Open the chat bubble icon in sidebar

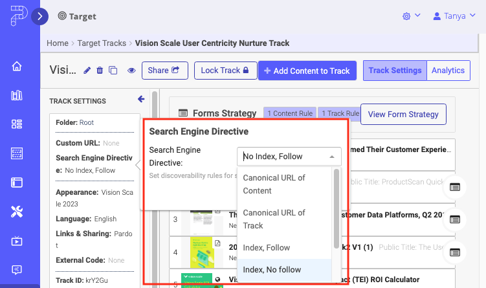click(x=17, y=270)
